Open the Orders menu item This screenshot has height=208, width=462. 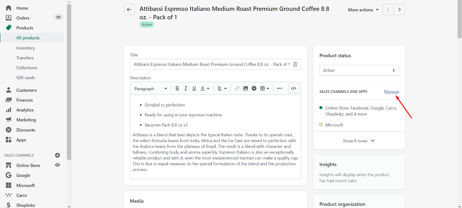[23, 18]
